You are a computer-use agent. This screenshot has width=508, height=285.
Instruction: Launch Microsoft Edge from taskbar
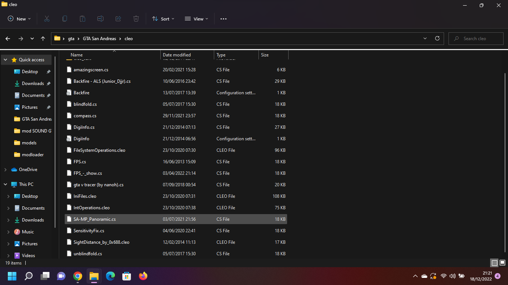tap(110, 276)
